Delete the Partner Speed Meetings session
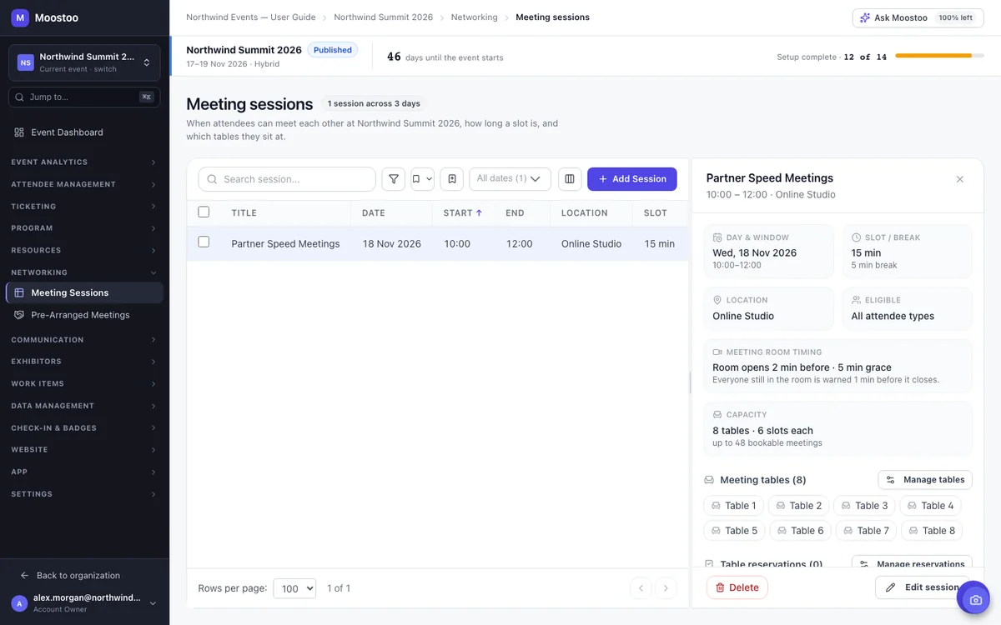1001x625 pixels. (737, 587)
